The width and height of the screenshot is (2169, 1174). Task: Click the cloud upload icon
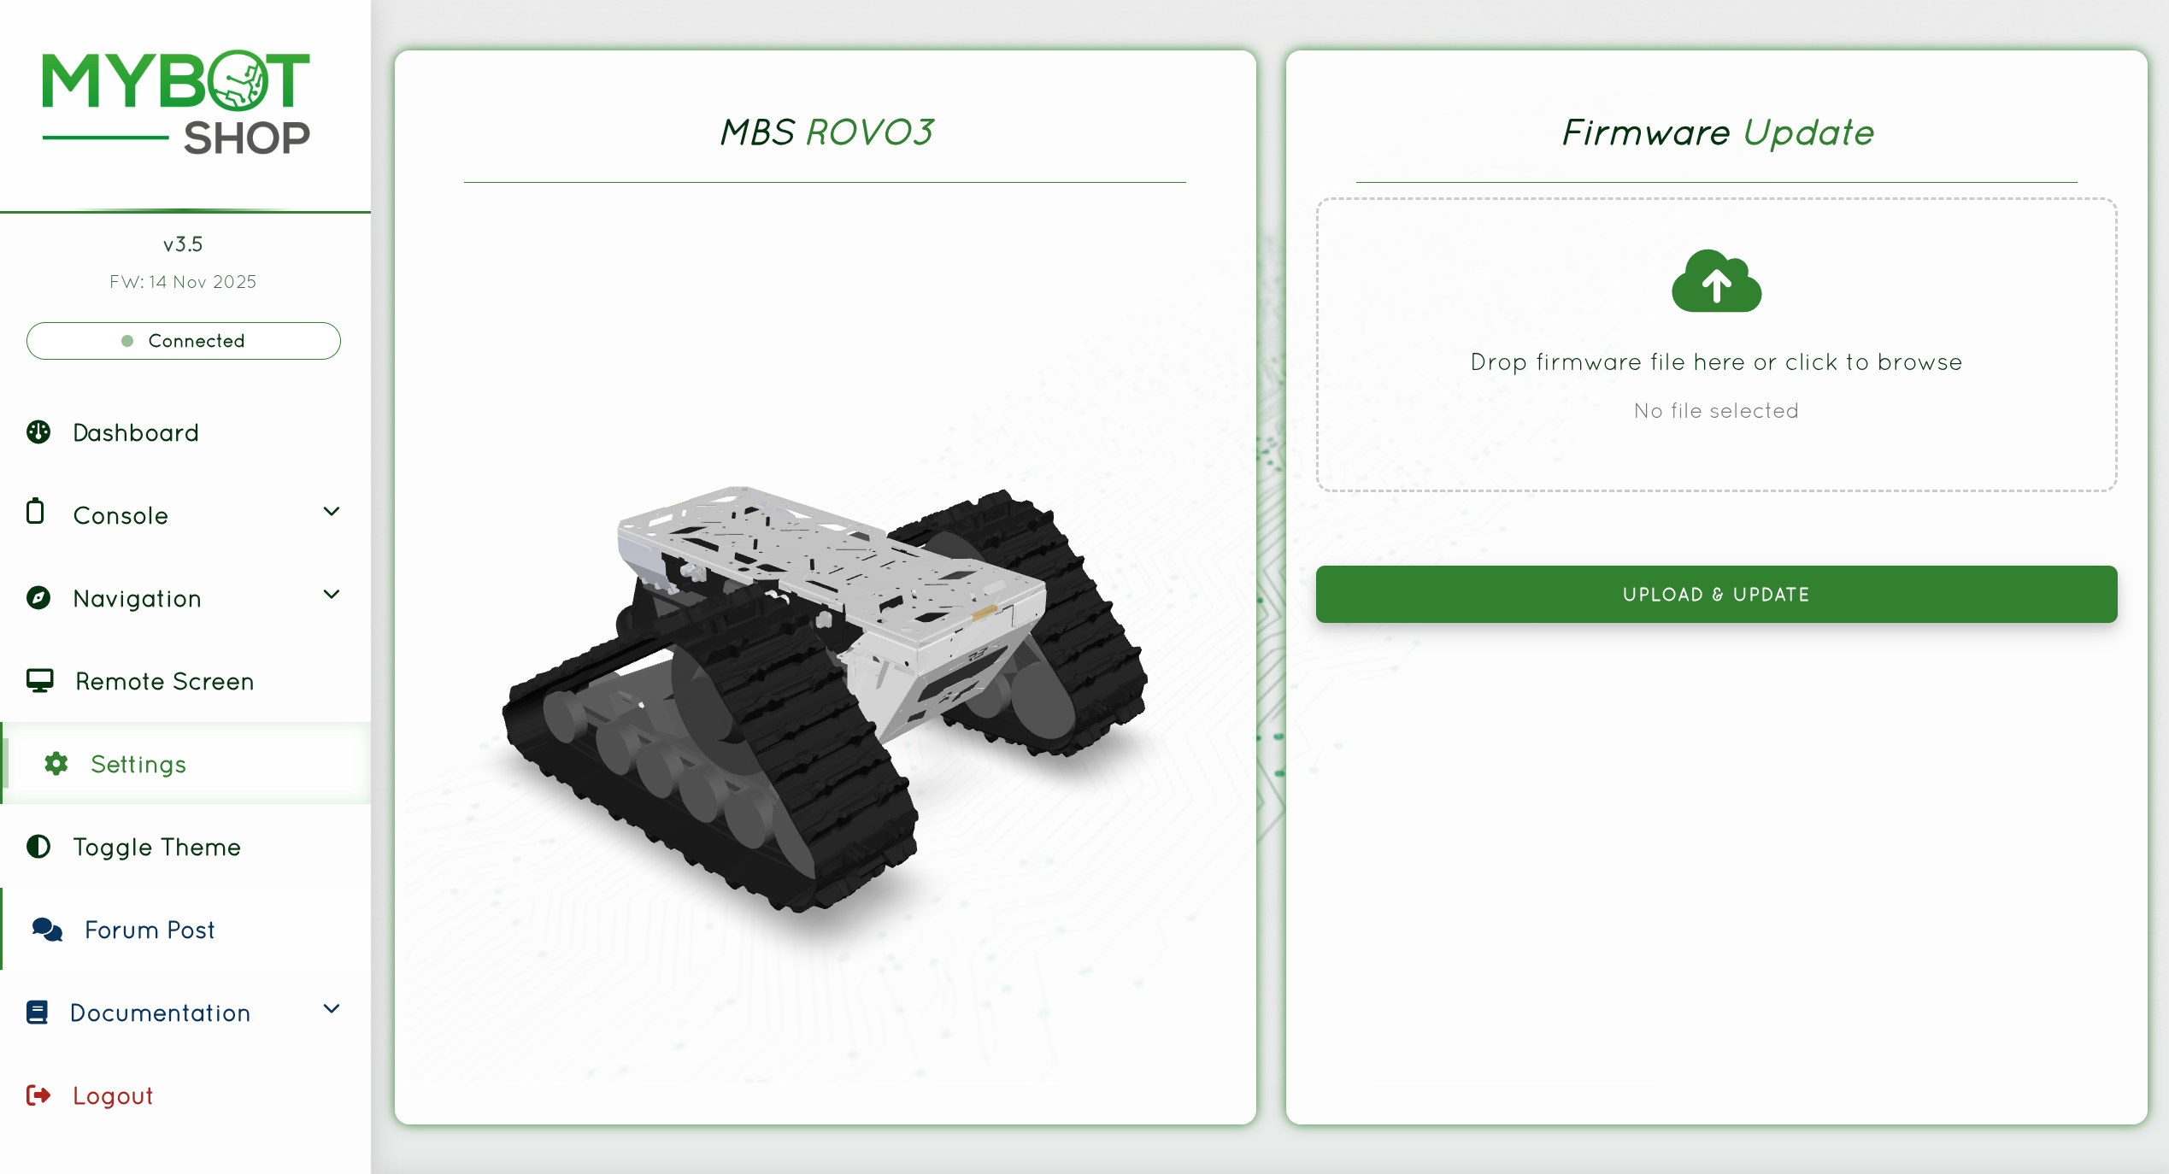(1716, 281)
